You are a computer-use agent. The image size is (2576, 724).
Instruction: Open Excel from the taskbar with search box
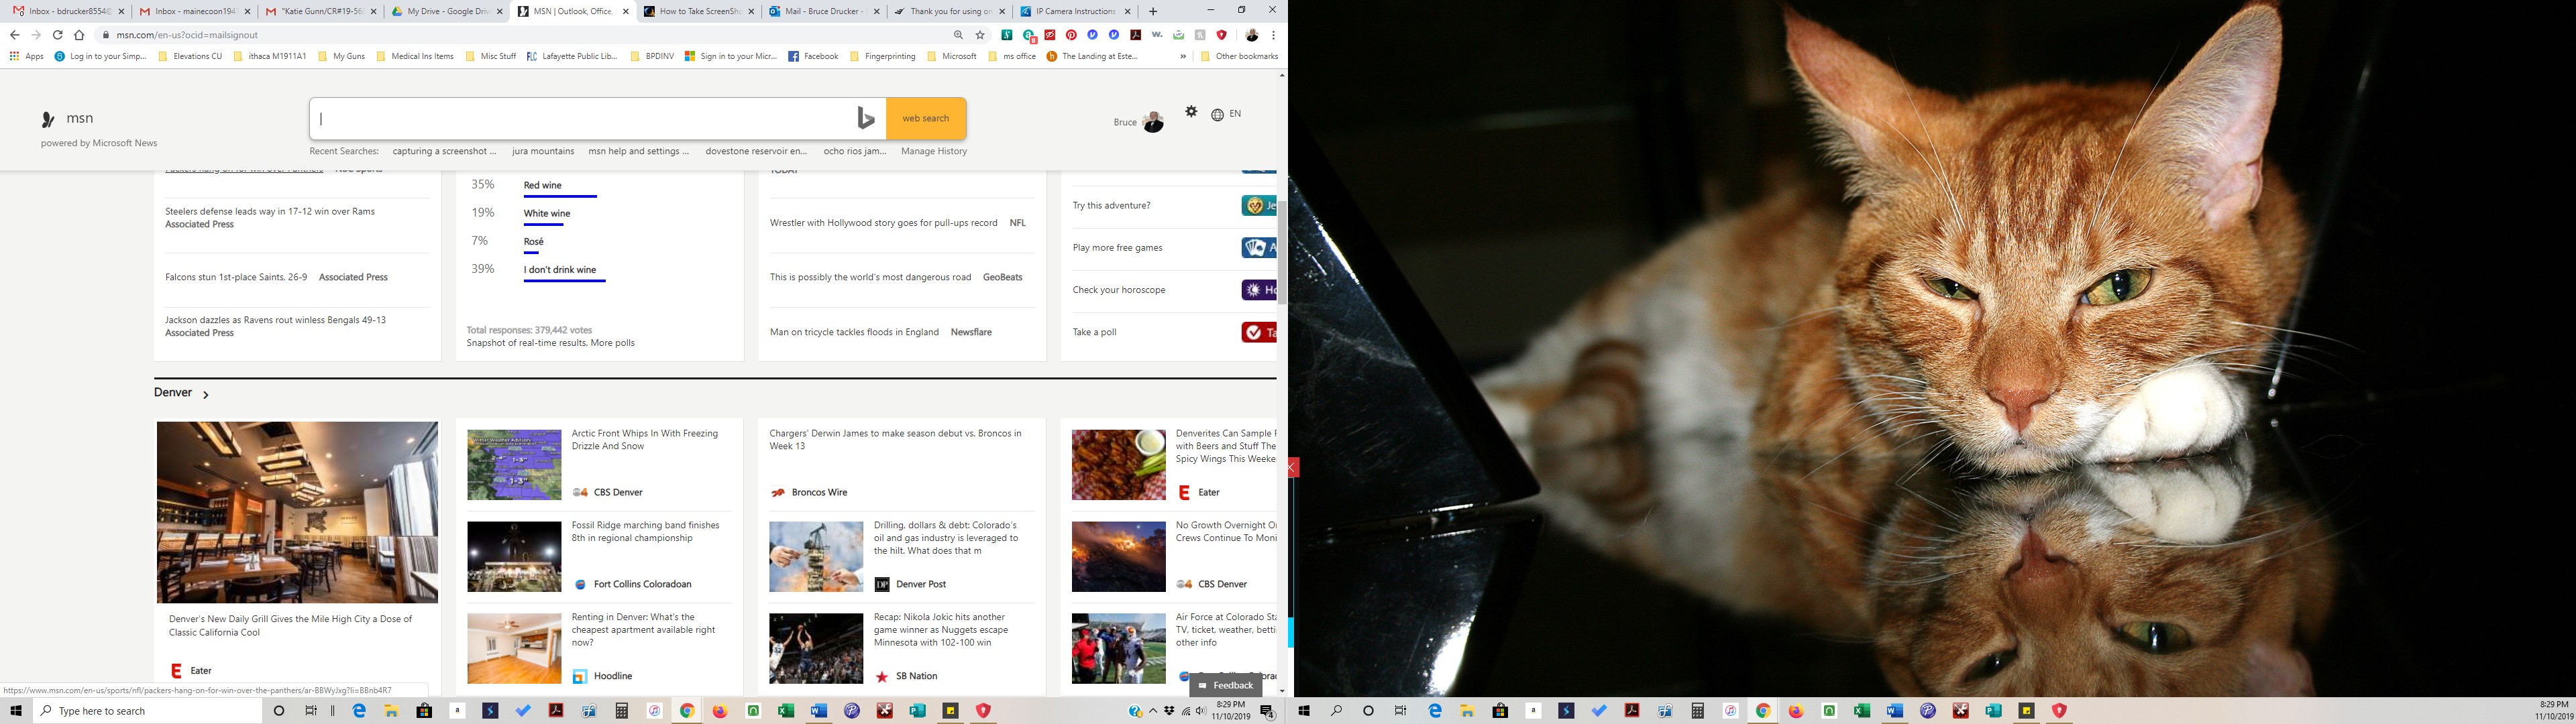(786, 711)
